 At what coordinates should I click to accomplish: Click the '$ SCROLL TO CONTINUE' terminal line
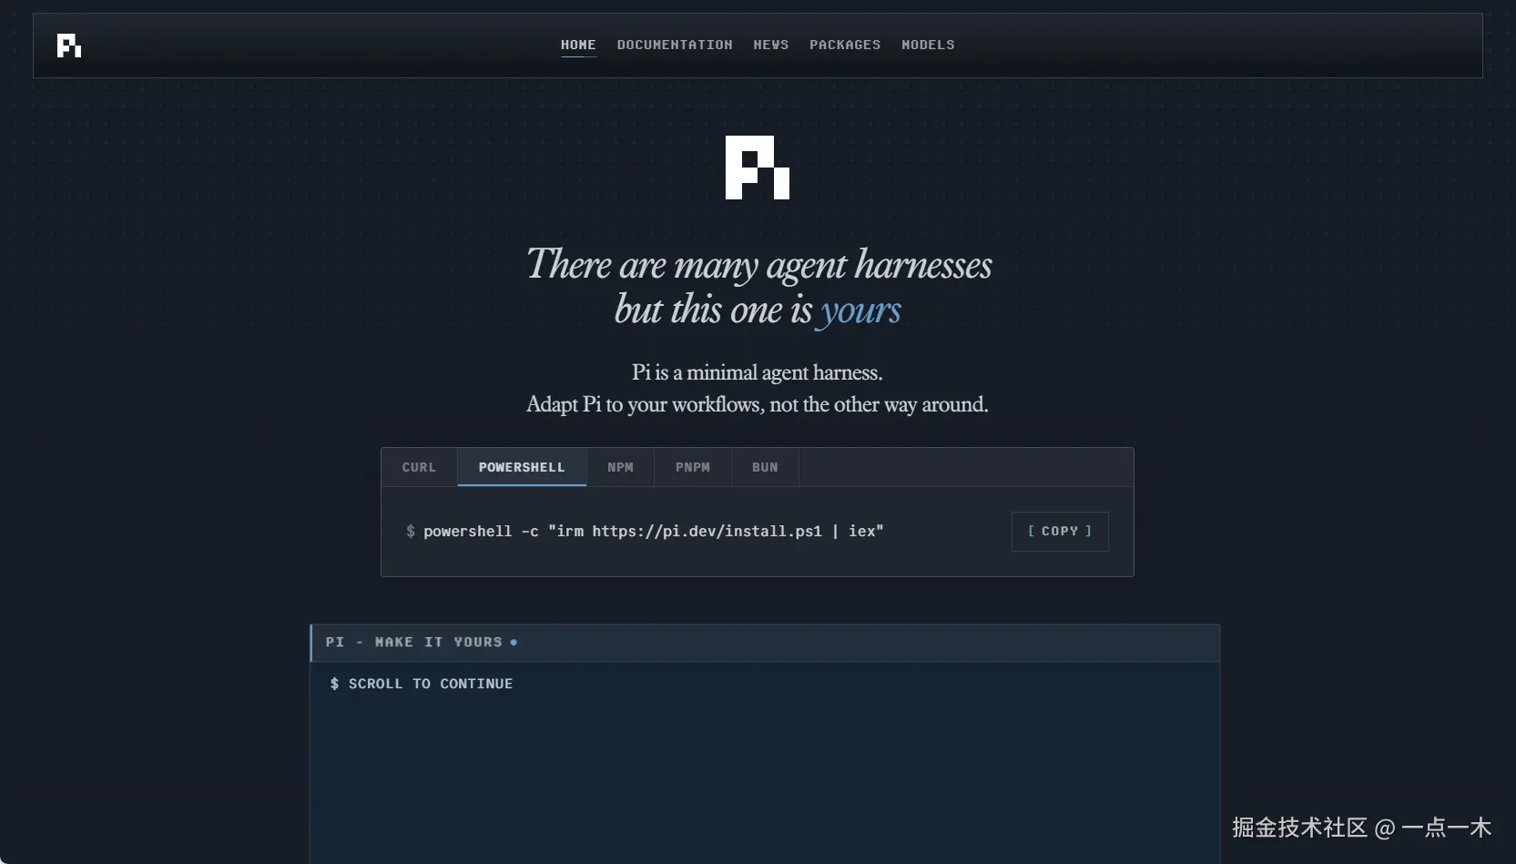[x=422, y=684]
